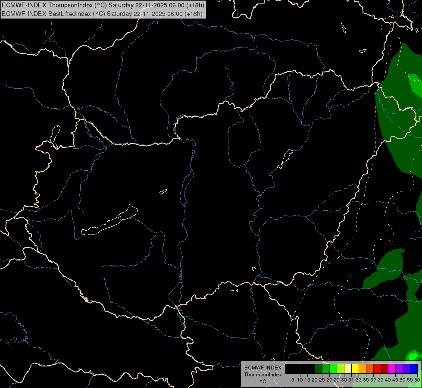Select the violet 50–55 legend swatch
The width and height of the screenshot is (422, 388).
click(x=406, y=369)
